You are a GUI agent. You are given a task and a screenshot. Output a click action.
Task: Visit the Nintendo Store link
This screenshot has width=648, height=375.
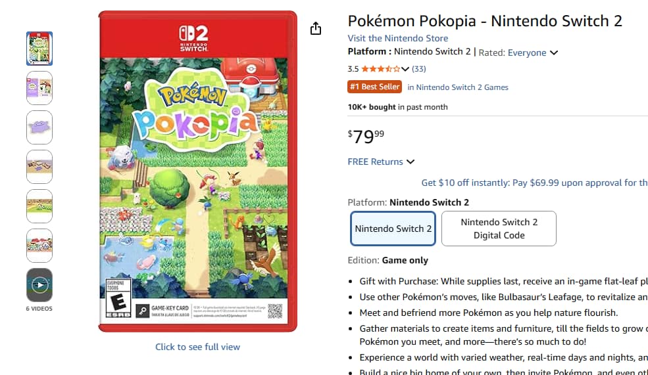click(x=397, y=38)
